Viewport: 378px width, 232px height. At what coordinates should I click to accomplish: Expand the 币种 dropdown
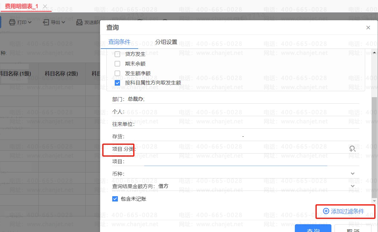353,174
